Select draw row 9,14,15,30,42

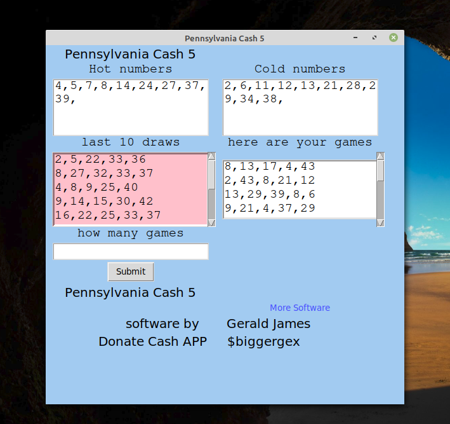click(104, 202)
